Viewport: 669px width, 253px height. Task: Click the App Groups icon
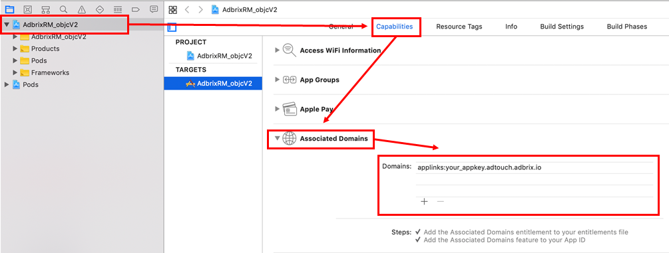290,80
